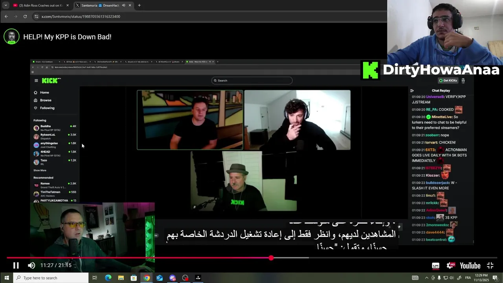Open Buddha's channel in Following list
The image size is (503, 283).
coord(55,128)
